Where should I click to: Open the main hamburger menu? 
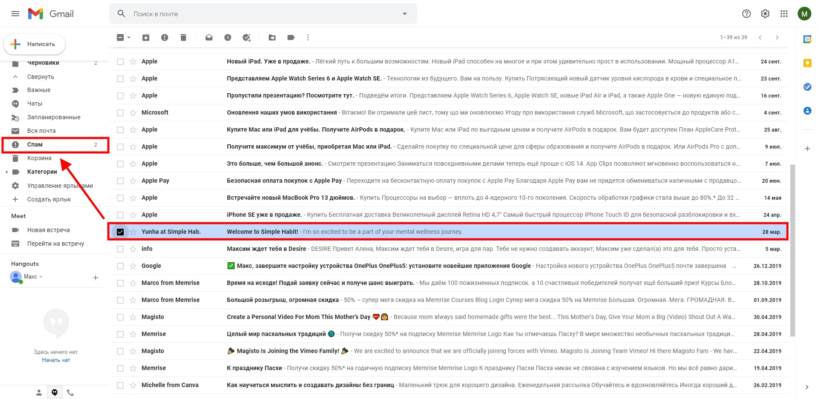15,14
